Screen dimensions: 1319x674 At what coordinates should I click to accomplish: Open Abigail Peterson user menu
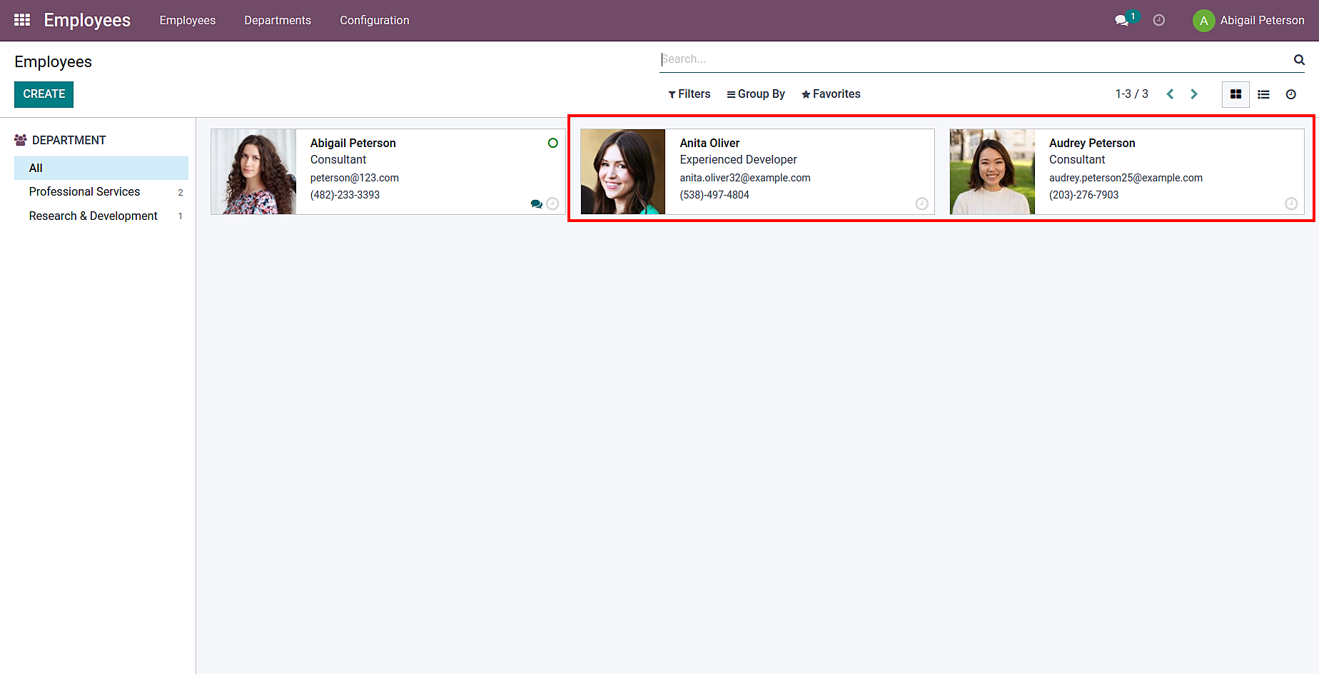(x=1248, y=20)
